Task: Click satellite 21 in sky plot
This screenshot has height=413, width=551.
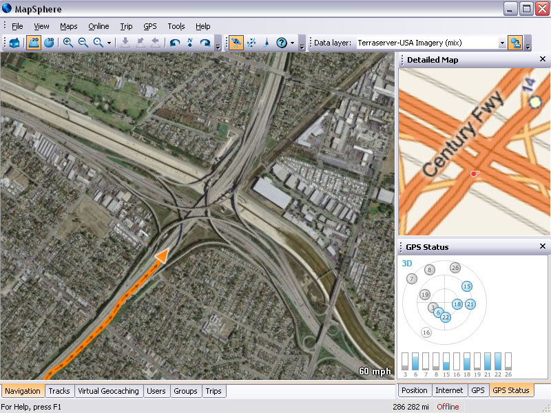Action: point(470,304)
